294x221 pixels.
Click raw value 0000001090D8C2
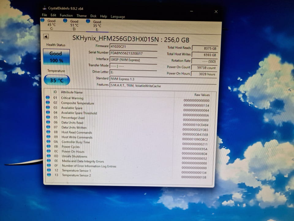pyautogui.click(x=195, y=139)
